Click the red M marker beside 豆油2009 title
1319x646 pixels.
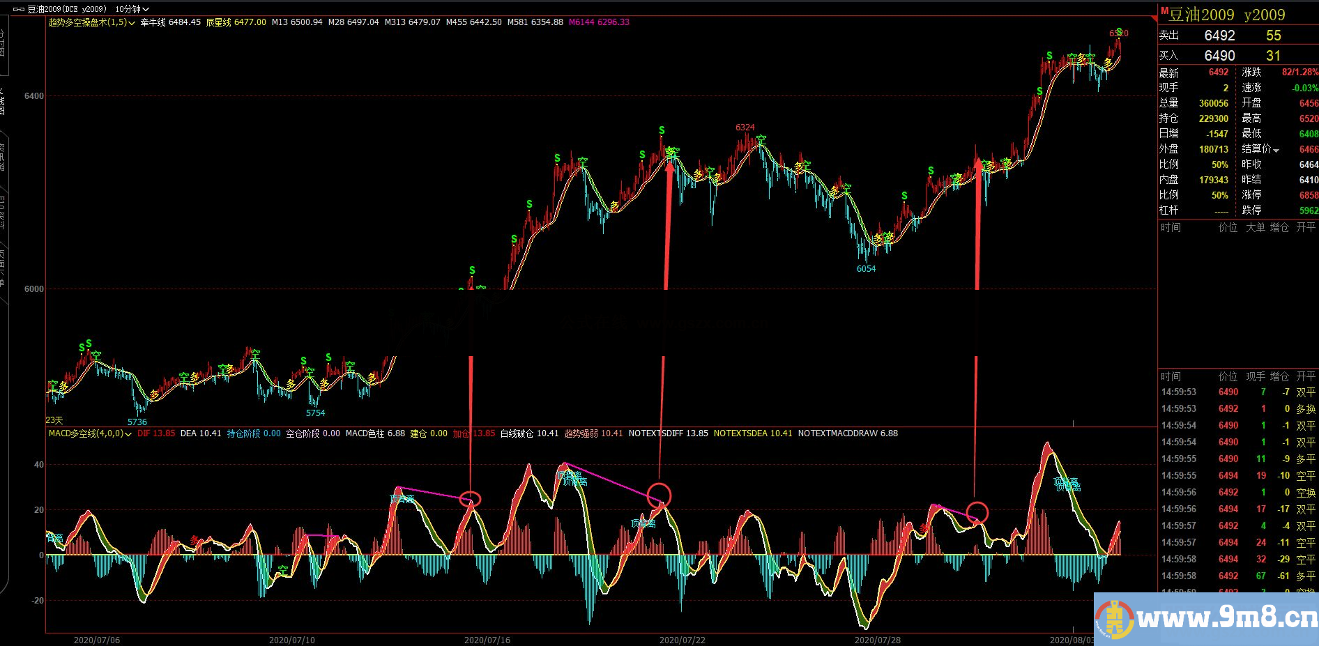1164,10
